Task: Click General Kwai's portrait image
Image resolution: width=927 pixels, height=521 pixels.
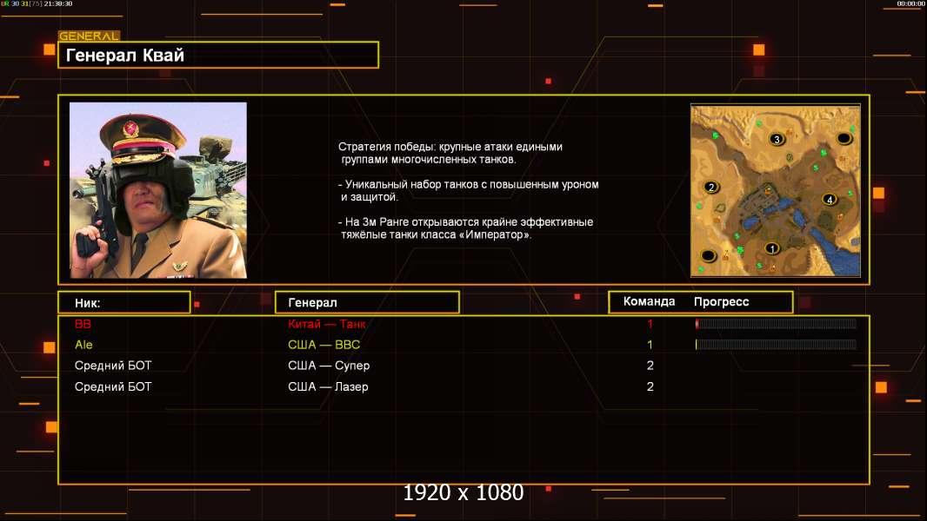Action: point(158,190)
